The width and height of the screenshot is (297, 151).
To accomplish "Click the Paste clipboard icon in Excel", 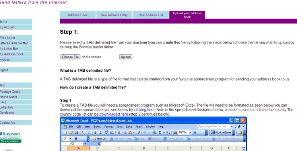I will (x=130, y=132).
